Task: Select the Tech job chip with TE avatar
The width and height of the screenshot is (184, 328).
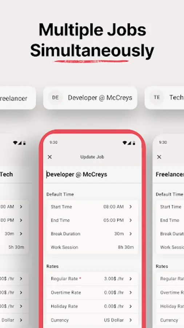Action: pos(164,98)
